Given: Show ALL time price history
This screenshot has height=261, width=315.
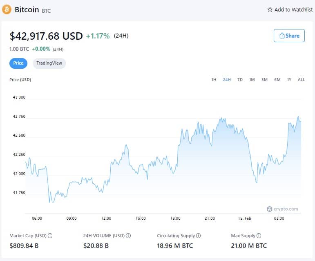Looking at the screenshot, I should pyautogui.click(x=301, y=79).
